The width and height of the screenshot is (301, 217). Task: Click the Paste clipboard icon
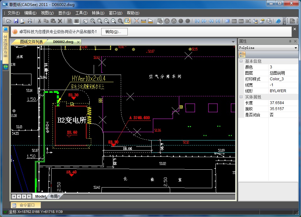pos(53,21)
